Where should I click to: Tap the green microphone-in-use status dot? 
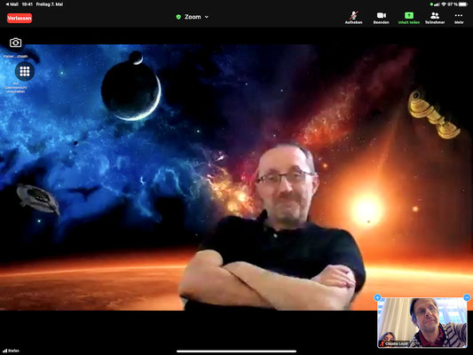point(431,4)
